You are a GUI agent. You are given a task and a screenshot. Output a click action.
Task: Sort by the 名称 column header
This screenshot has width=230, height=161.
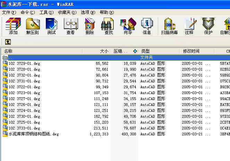[42, 51]
